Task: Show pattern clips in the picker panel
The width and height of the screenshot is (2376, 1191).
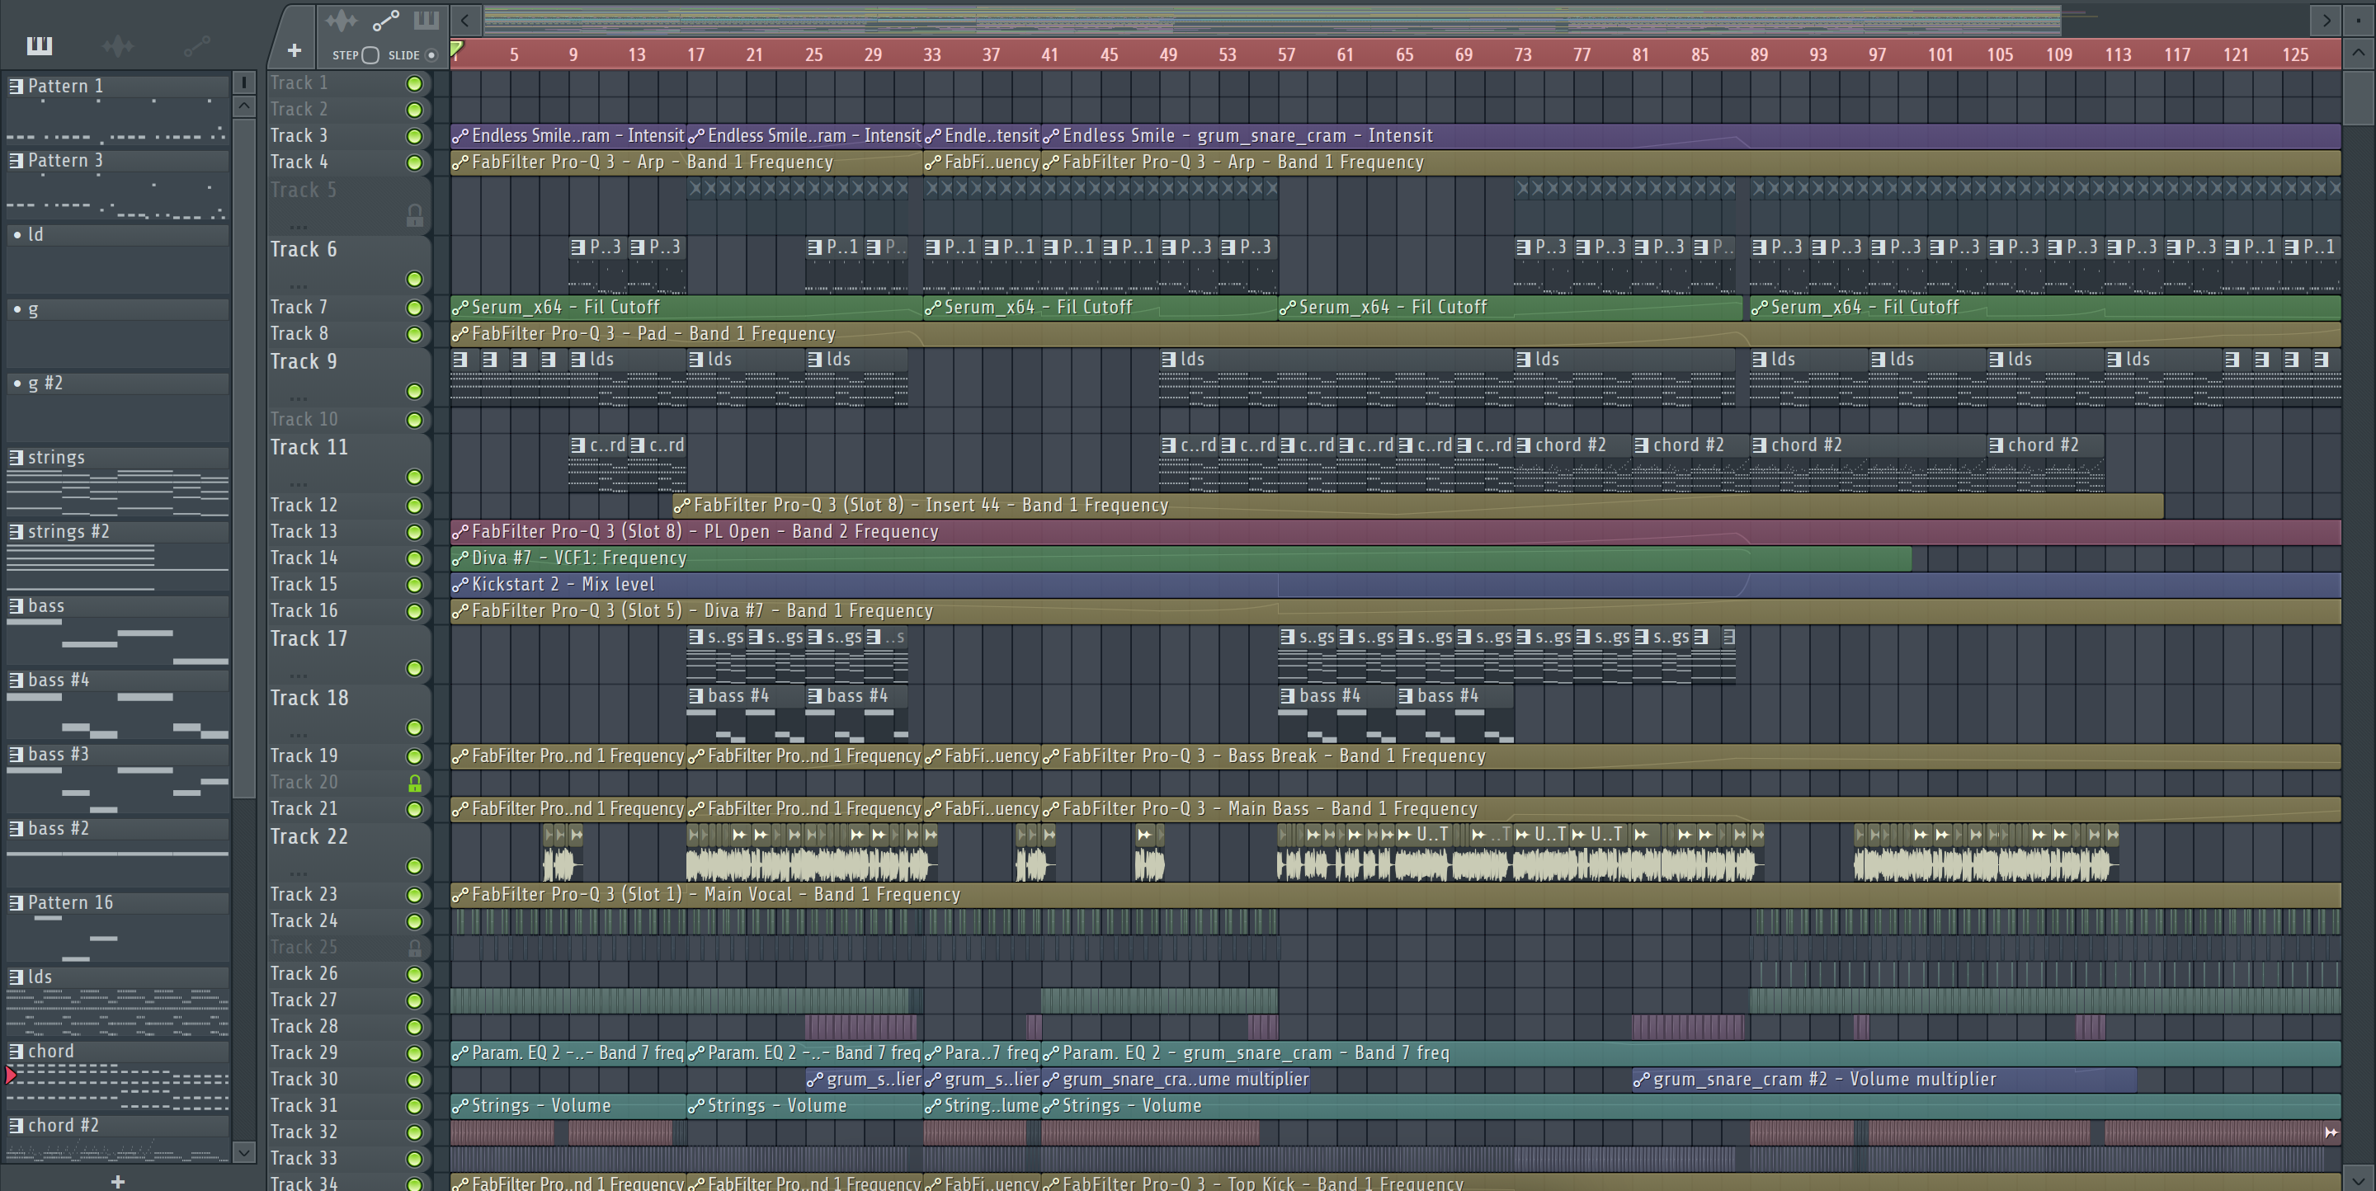Action: (40, 45)
